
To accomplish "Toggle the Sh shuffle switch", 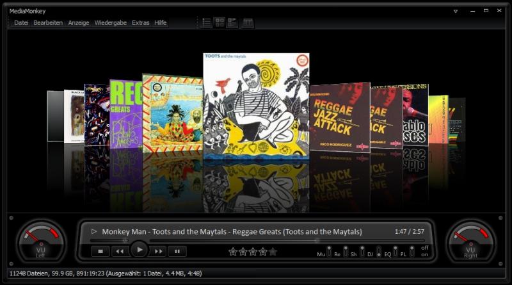I will [362, 251].
